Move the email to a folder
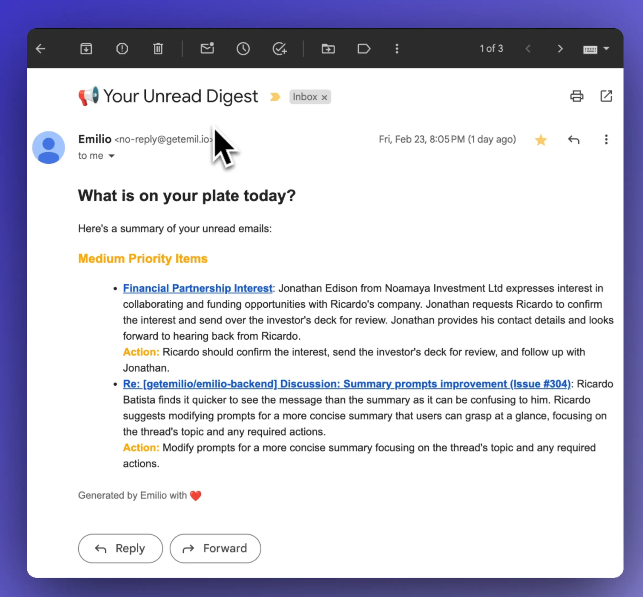This screenshot has width=643, height=597. coord(328,49)
